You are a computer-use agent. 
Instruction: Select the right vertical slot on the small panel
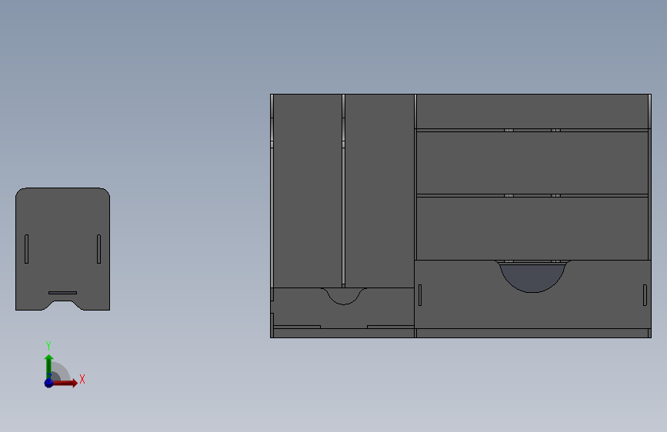coord(98,249)
